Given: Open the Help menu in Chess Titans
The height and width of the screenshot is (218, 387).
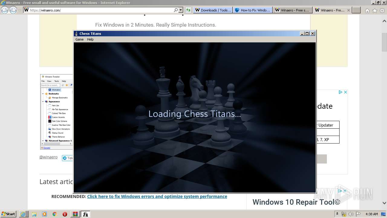Looking at the screenshot, I should point(90,39).
